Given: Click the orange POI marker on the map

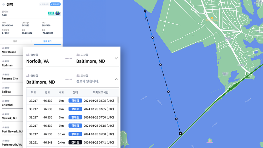Looking at the screenshot, I should point(212,18).
